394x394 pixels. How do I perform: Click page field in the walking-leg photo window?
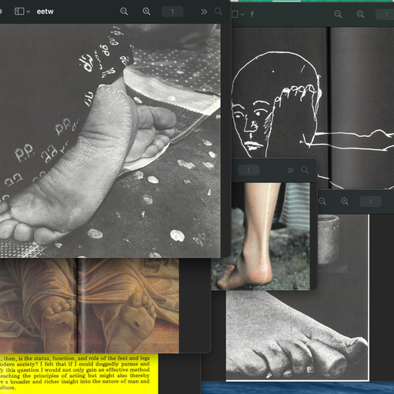pos(249,170)
